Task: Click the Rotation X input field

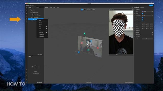Action: tap(144, 28)
